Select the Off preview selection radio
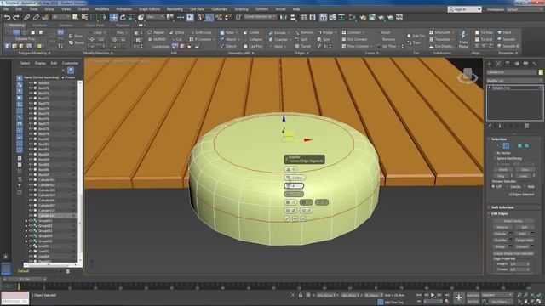545x306 pixels. click(493, 187)
